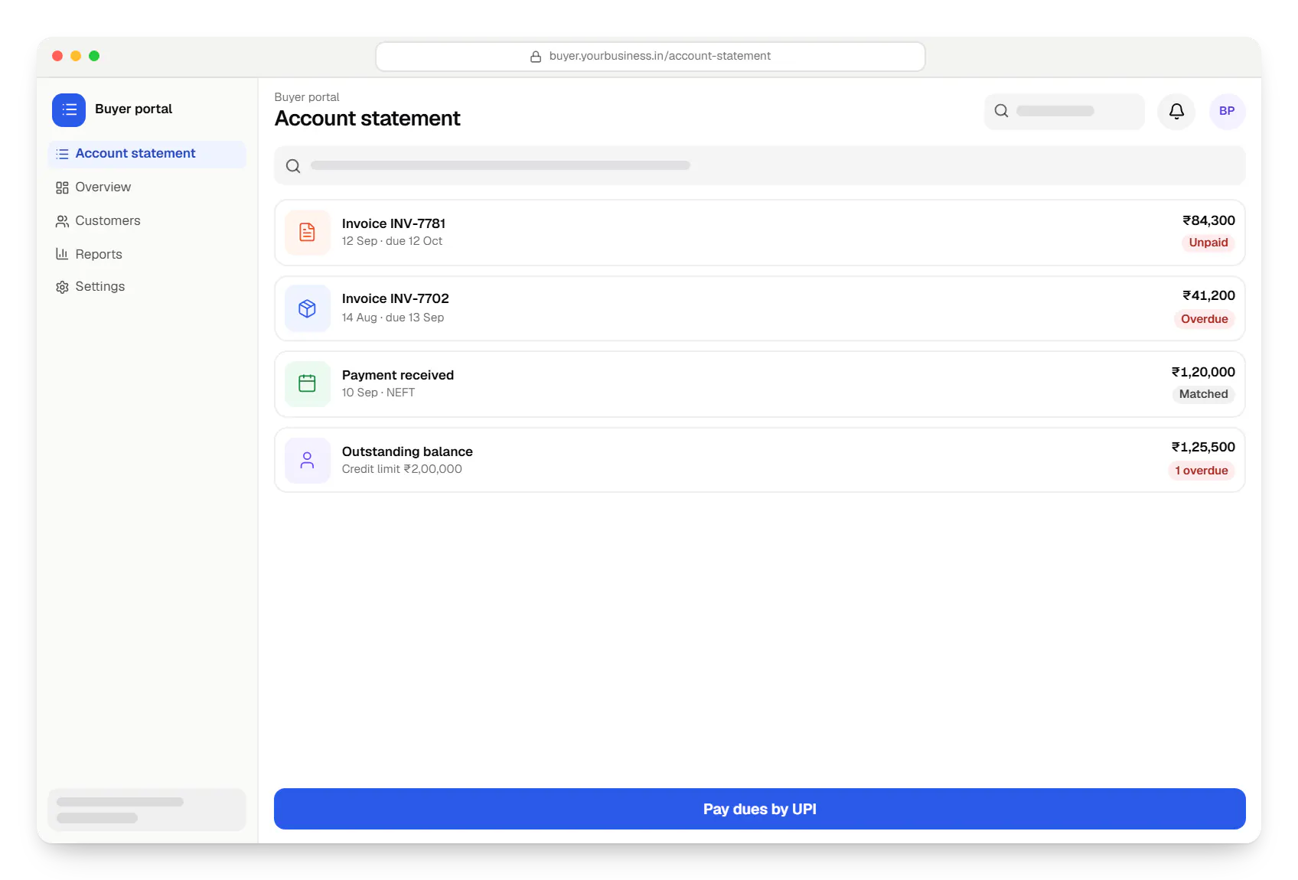Click the Unpaid status badge
This screenshot has height=880, width=1298.
pos(1208,243)
